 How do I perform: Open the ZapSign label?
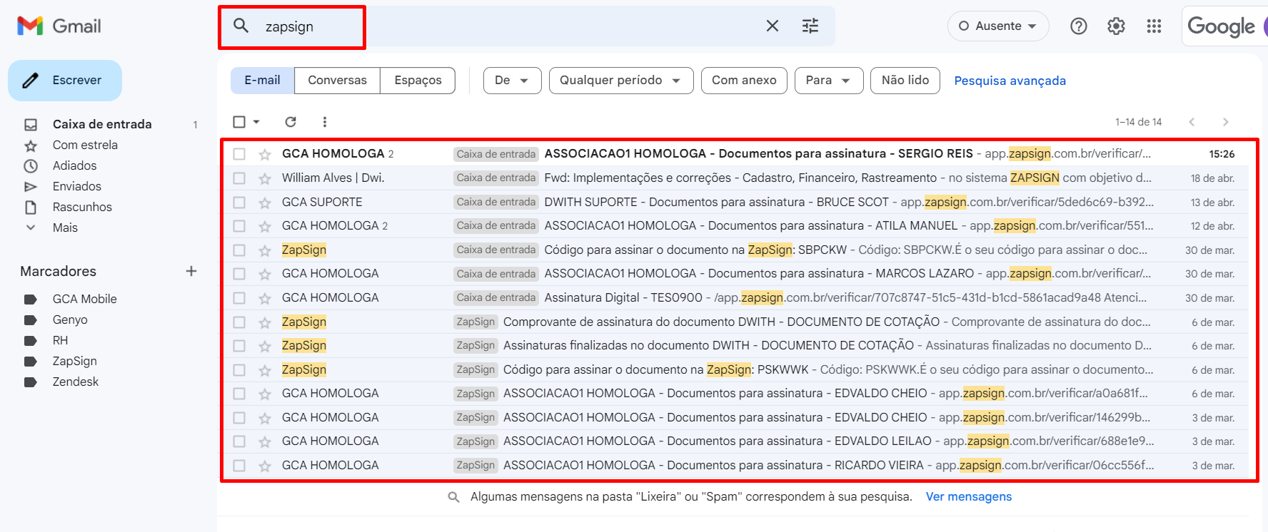point(74,361)
